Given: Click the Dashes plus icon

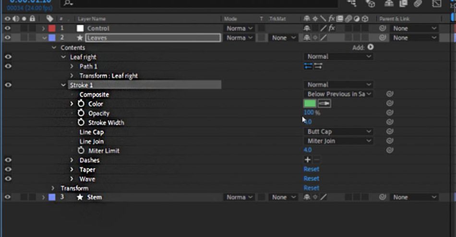Looking at the screenshot, I should 307,159.
